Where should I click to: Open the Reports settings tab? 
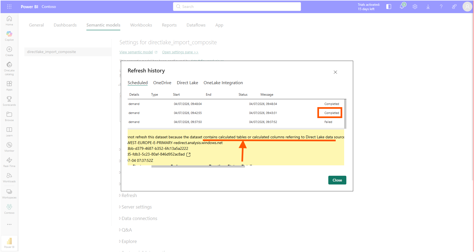169,25
